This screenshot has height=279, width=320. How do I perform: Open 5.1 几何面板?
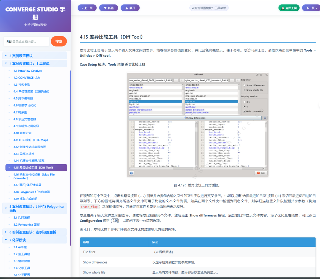tap(22, 218)
